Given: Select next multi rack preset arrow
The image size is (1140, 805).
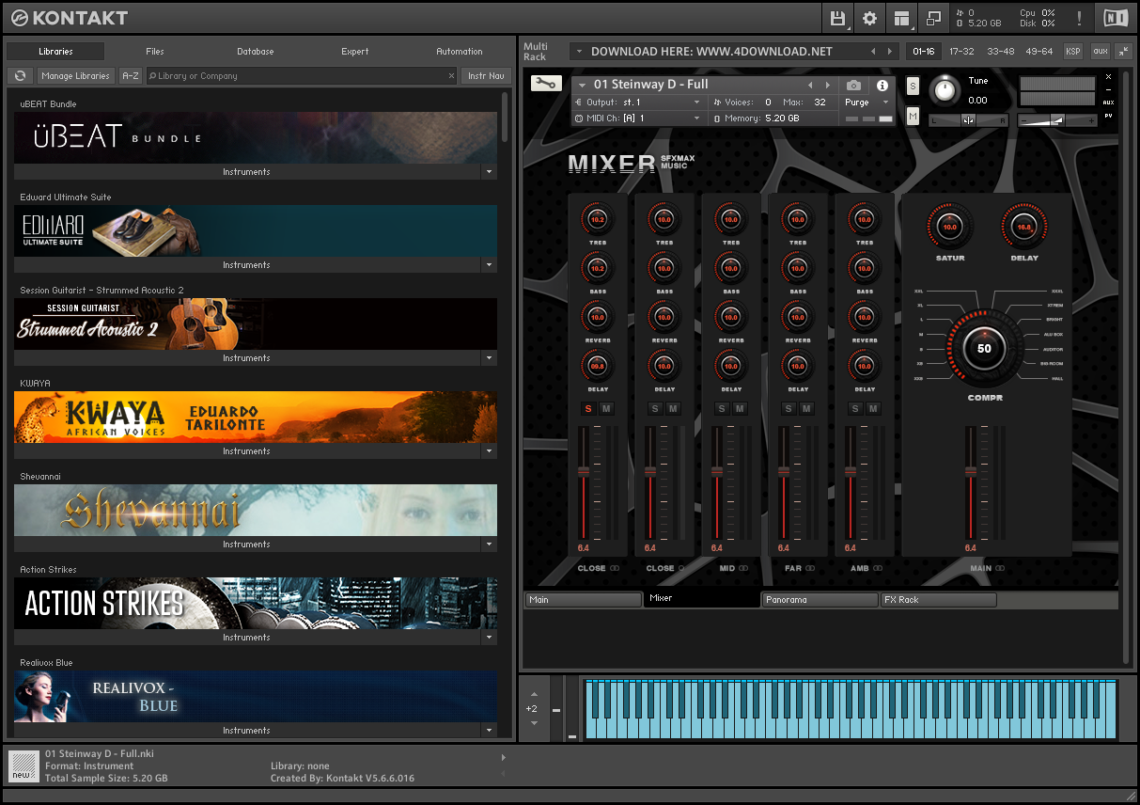Looking at the screenshot, I should point(890,52).
